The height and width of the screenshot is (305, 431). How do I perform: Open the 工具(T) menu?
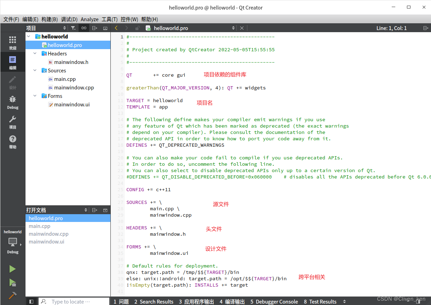coord(110,19)
